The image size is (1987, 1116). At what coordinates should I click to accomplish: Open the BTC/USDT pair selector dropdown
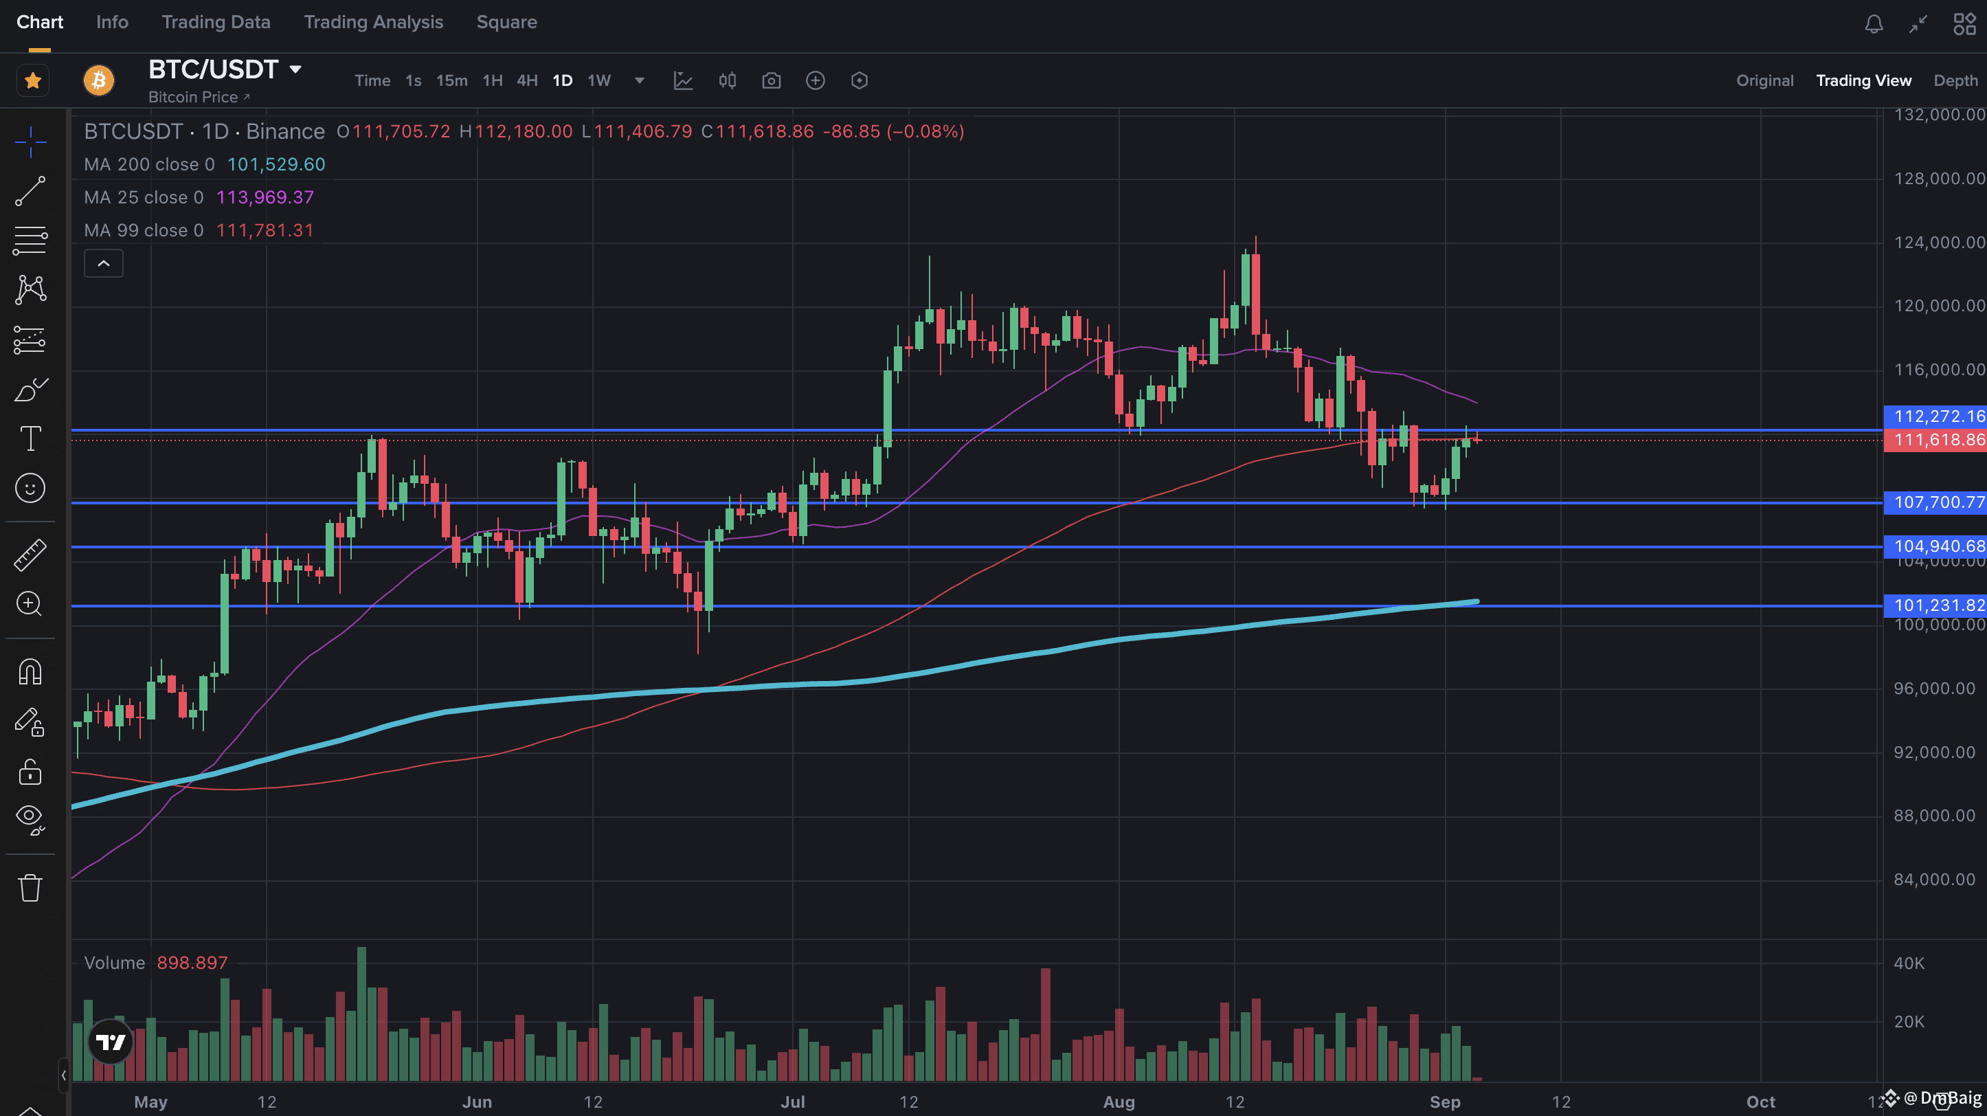295,69
